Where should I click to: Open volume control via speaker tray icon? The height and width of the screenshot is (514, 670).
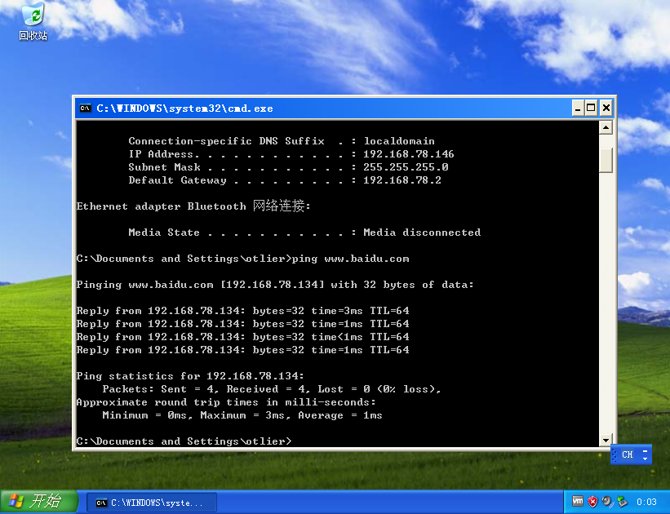click(605, 501)
